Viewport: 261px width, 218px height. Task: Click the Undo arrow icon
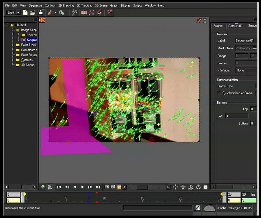(x=50, y=13)
